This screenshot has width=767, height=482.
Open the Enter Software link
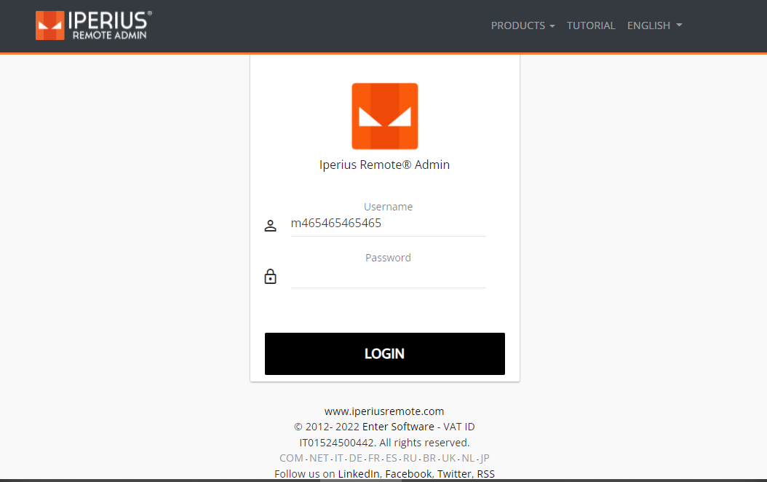[x=398, y=427]
